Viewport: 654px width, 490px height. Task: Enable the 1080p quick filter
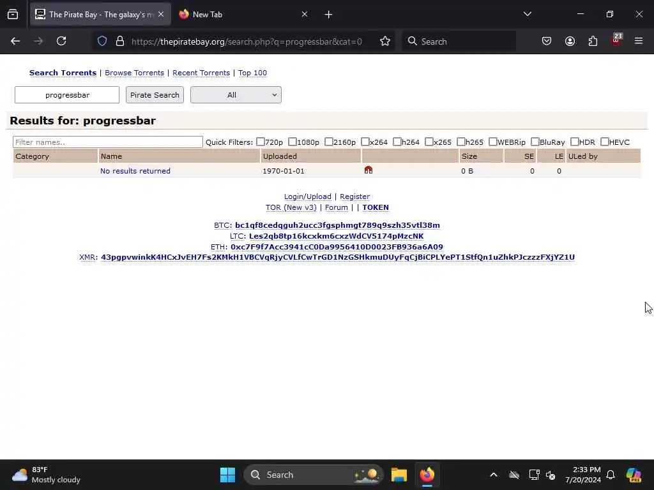293,142
